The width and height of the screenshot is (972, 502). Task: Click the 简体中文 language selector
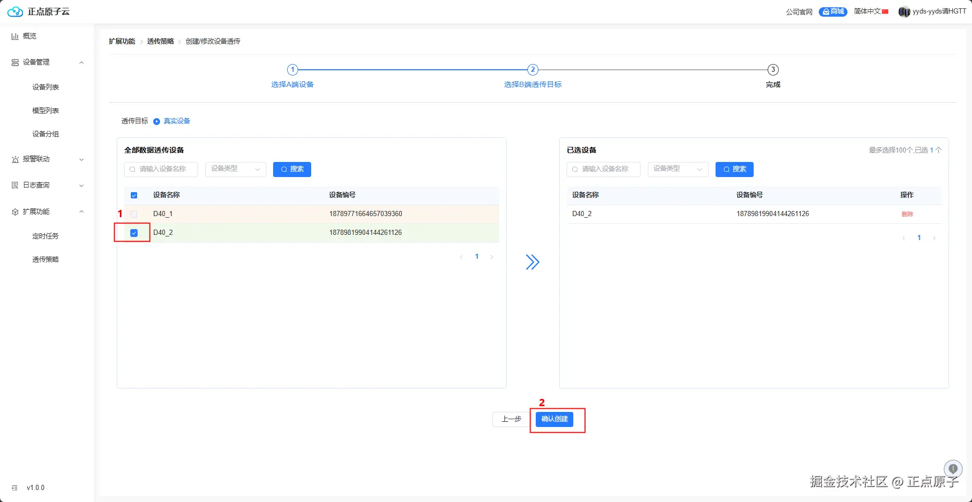point(867,11)
